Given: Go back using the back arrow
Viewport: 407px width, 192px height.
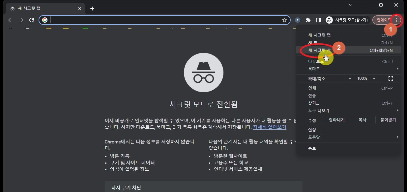Looking at the screenshot, I should (x=11, y=20).
